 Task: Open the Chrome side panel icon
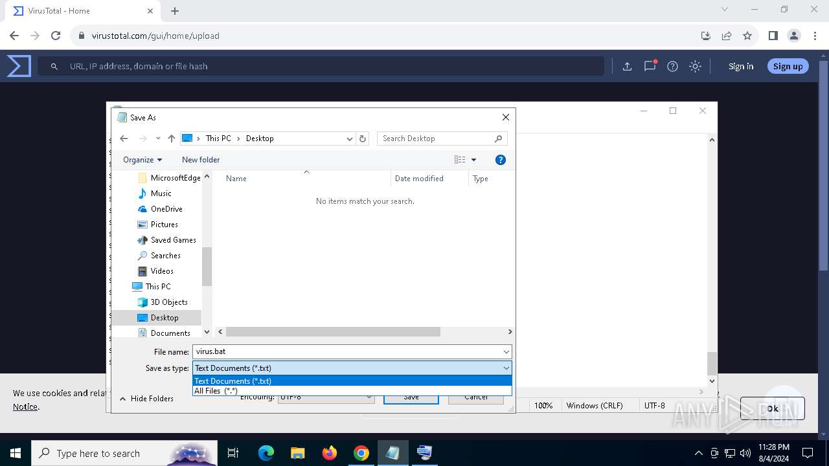pos(773,36)
